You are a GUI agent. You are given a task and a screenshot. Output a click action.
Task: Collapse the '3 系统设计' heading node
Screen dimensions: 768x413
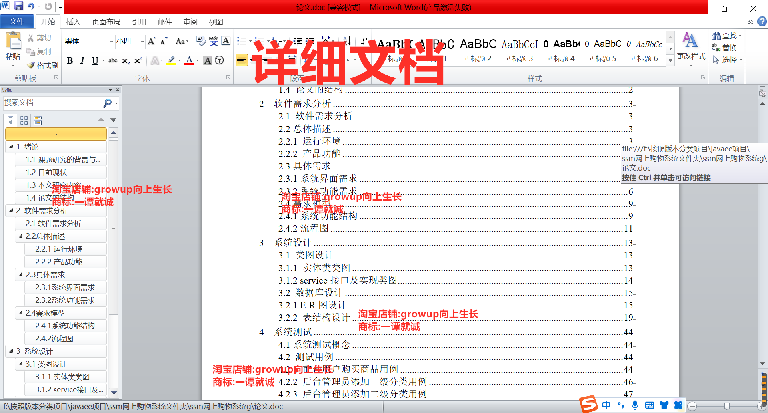(x=11, y=351)
